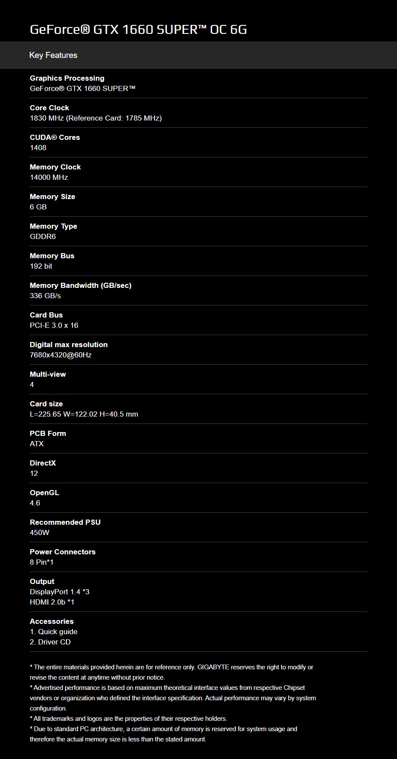Select the Power Connectors 8 Pin entry

(x=198, y=557)
